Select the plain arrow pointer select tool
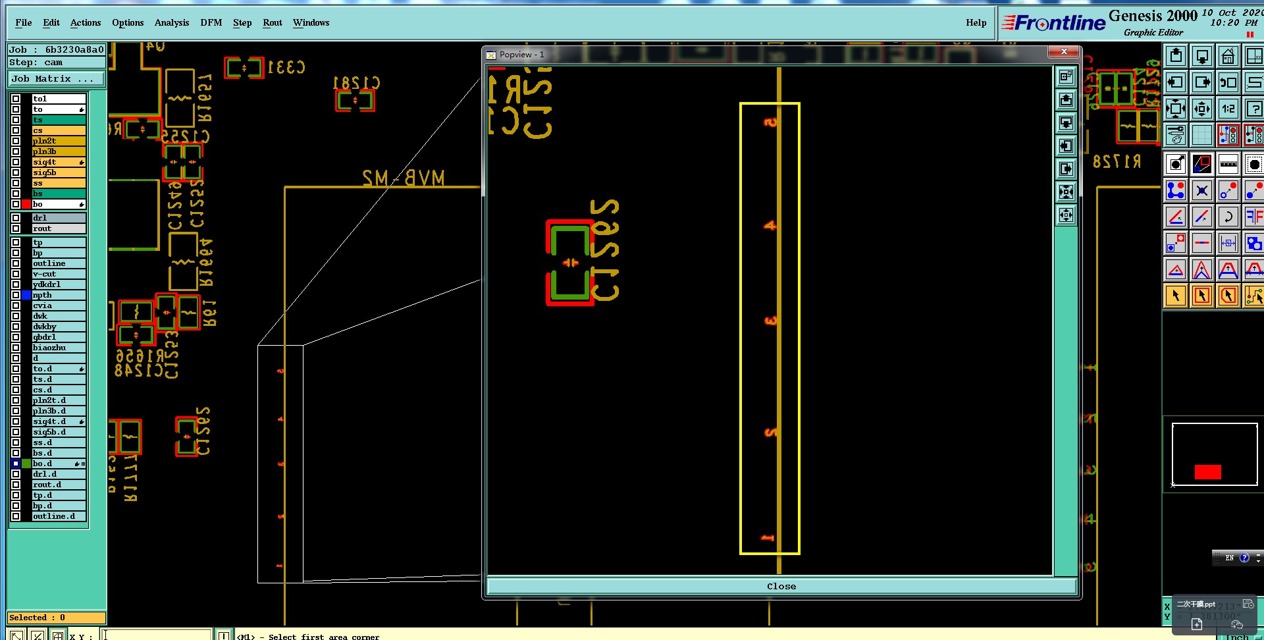 point(1176,296)
